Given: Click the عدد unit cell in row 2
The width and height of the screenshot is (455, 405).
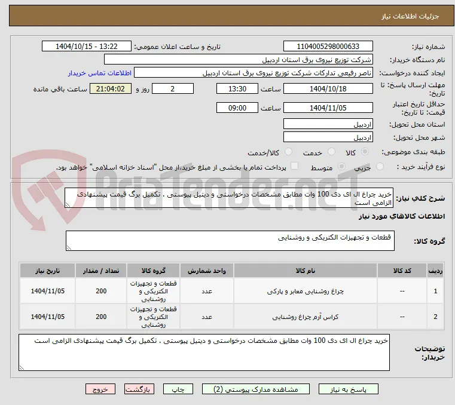Looking at the screenshot, I should click(207, 317).
